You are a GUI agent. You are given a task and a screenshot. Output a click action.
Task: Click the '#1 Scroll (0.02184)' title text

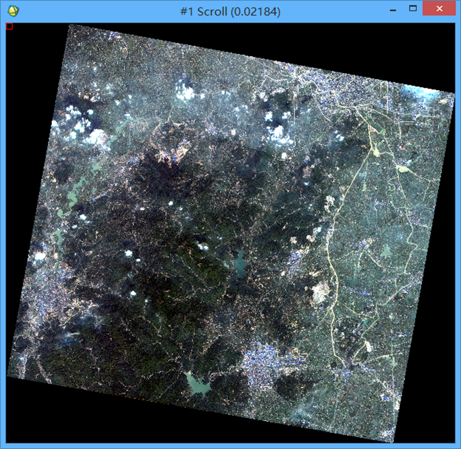pos(230,12)
